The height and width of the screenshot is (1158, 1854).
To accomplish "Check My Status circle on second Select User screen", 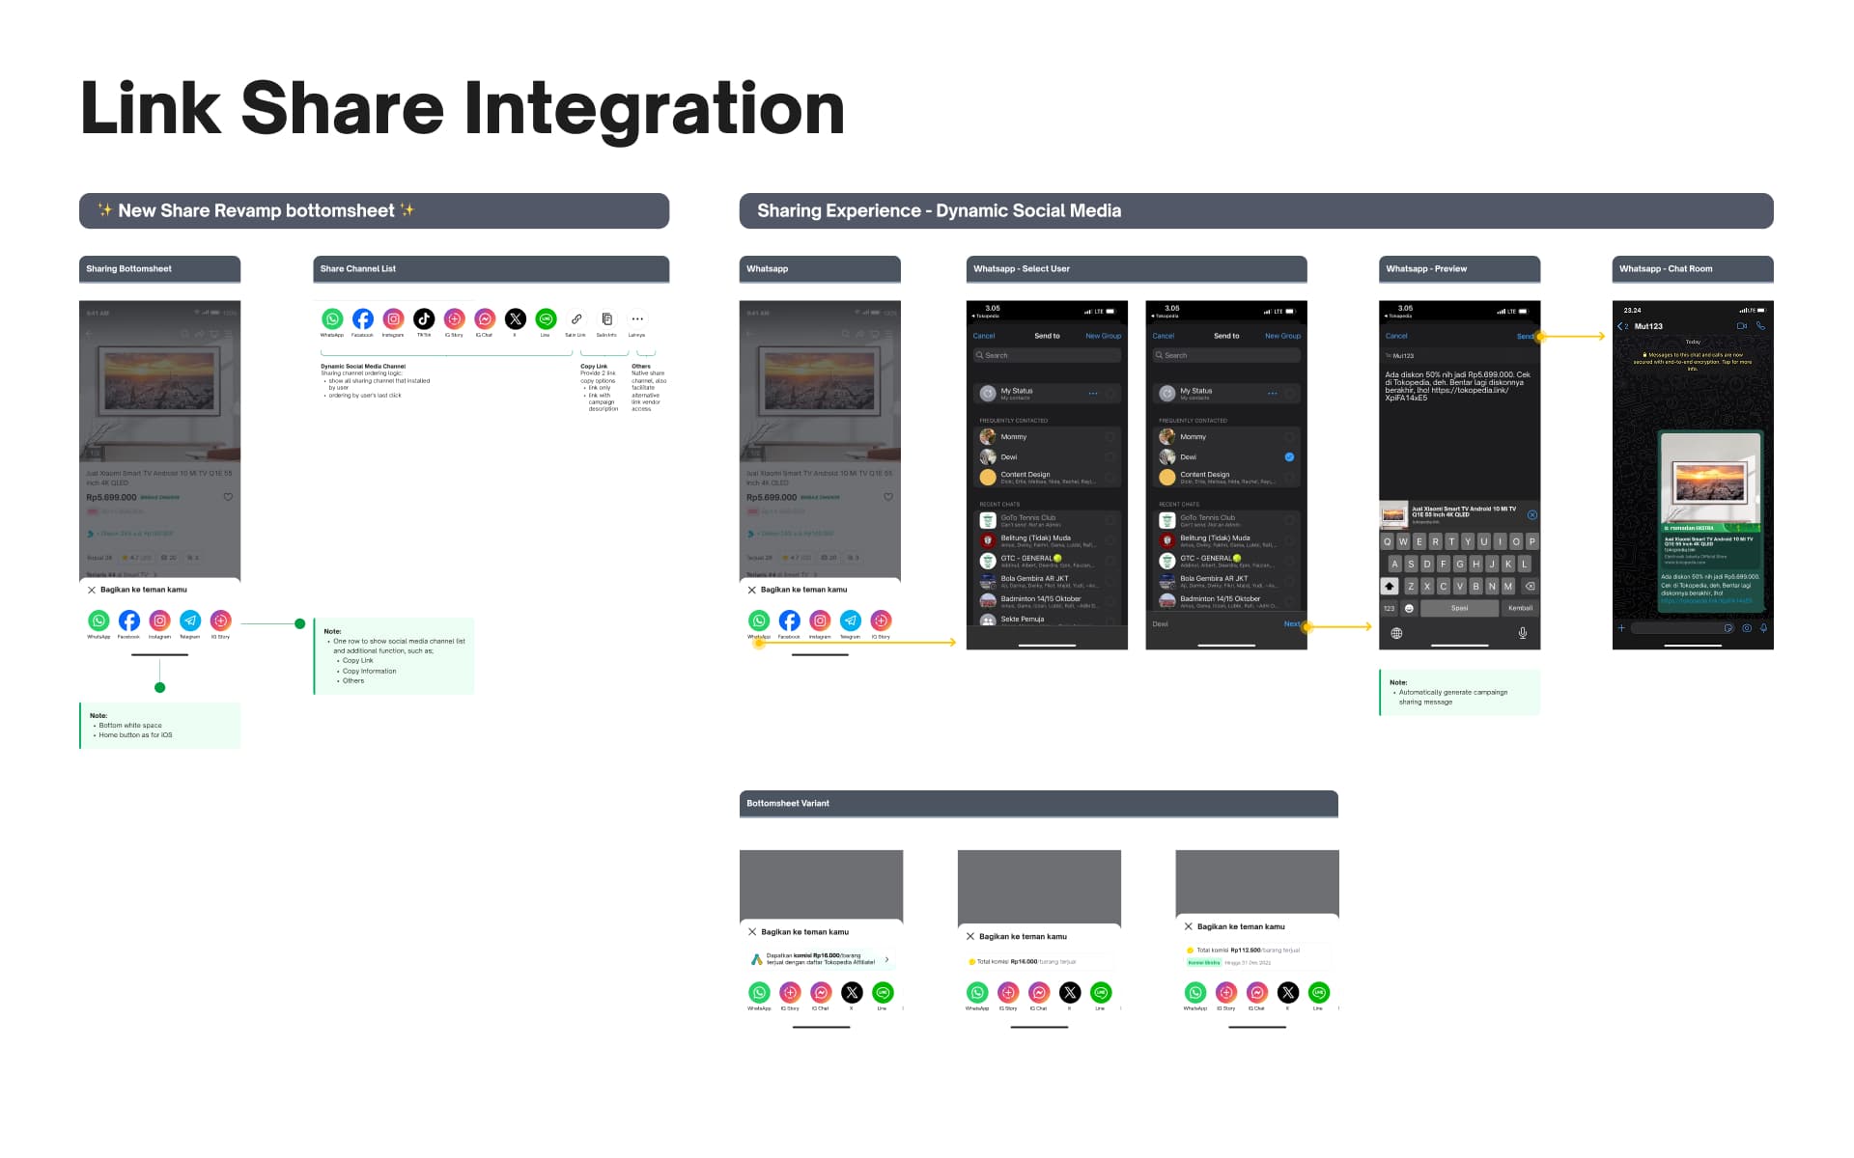I will click(x=1289, y=394).
